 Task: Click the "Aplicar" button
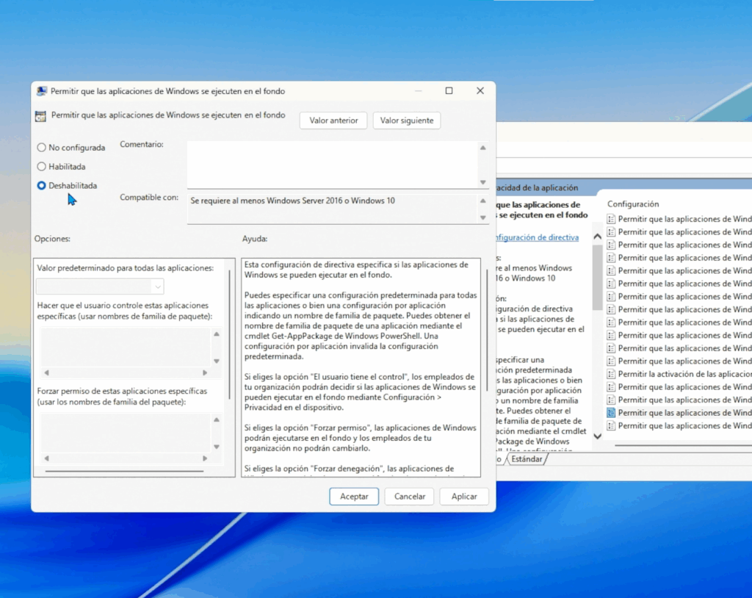click(x=464, y=496)
